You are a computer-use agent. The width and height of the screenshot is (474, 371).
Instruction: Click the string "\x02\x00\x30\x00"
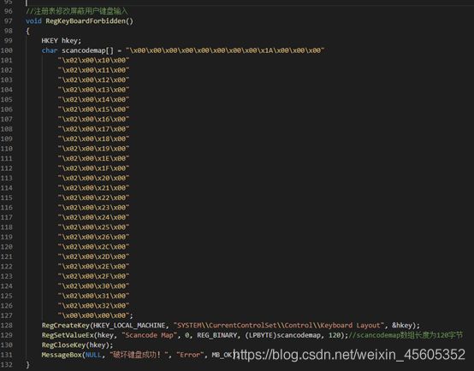(94, 286)
